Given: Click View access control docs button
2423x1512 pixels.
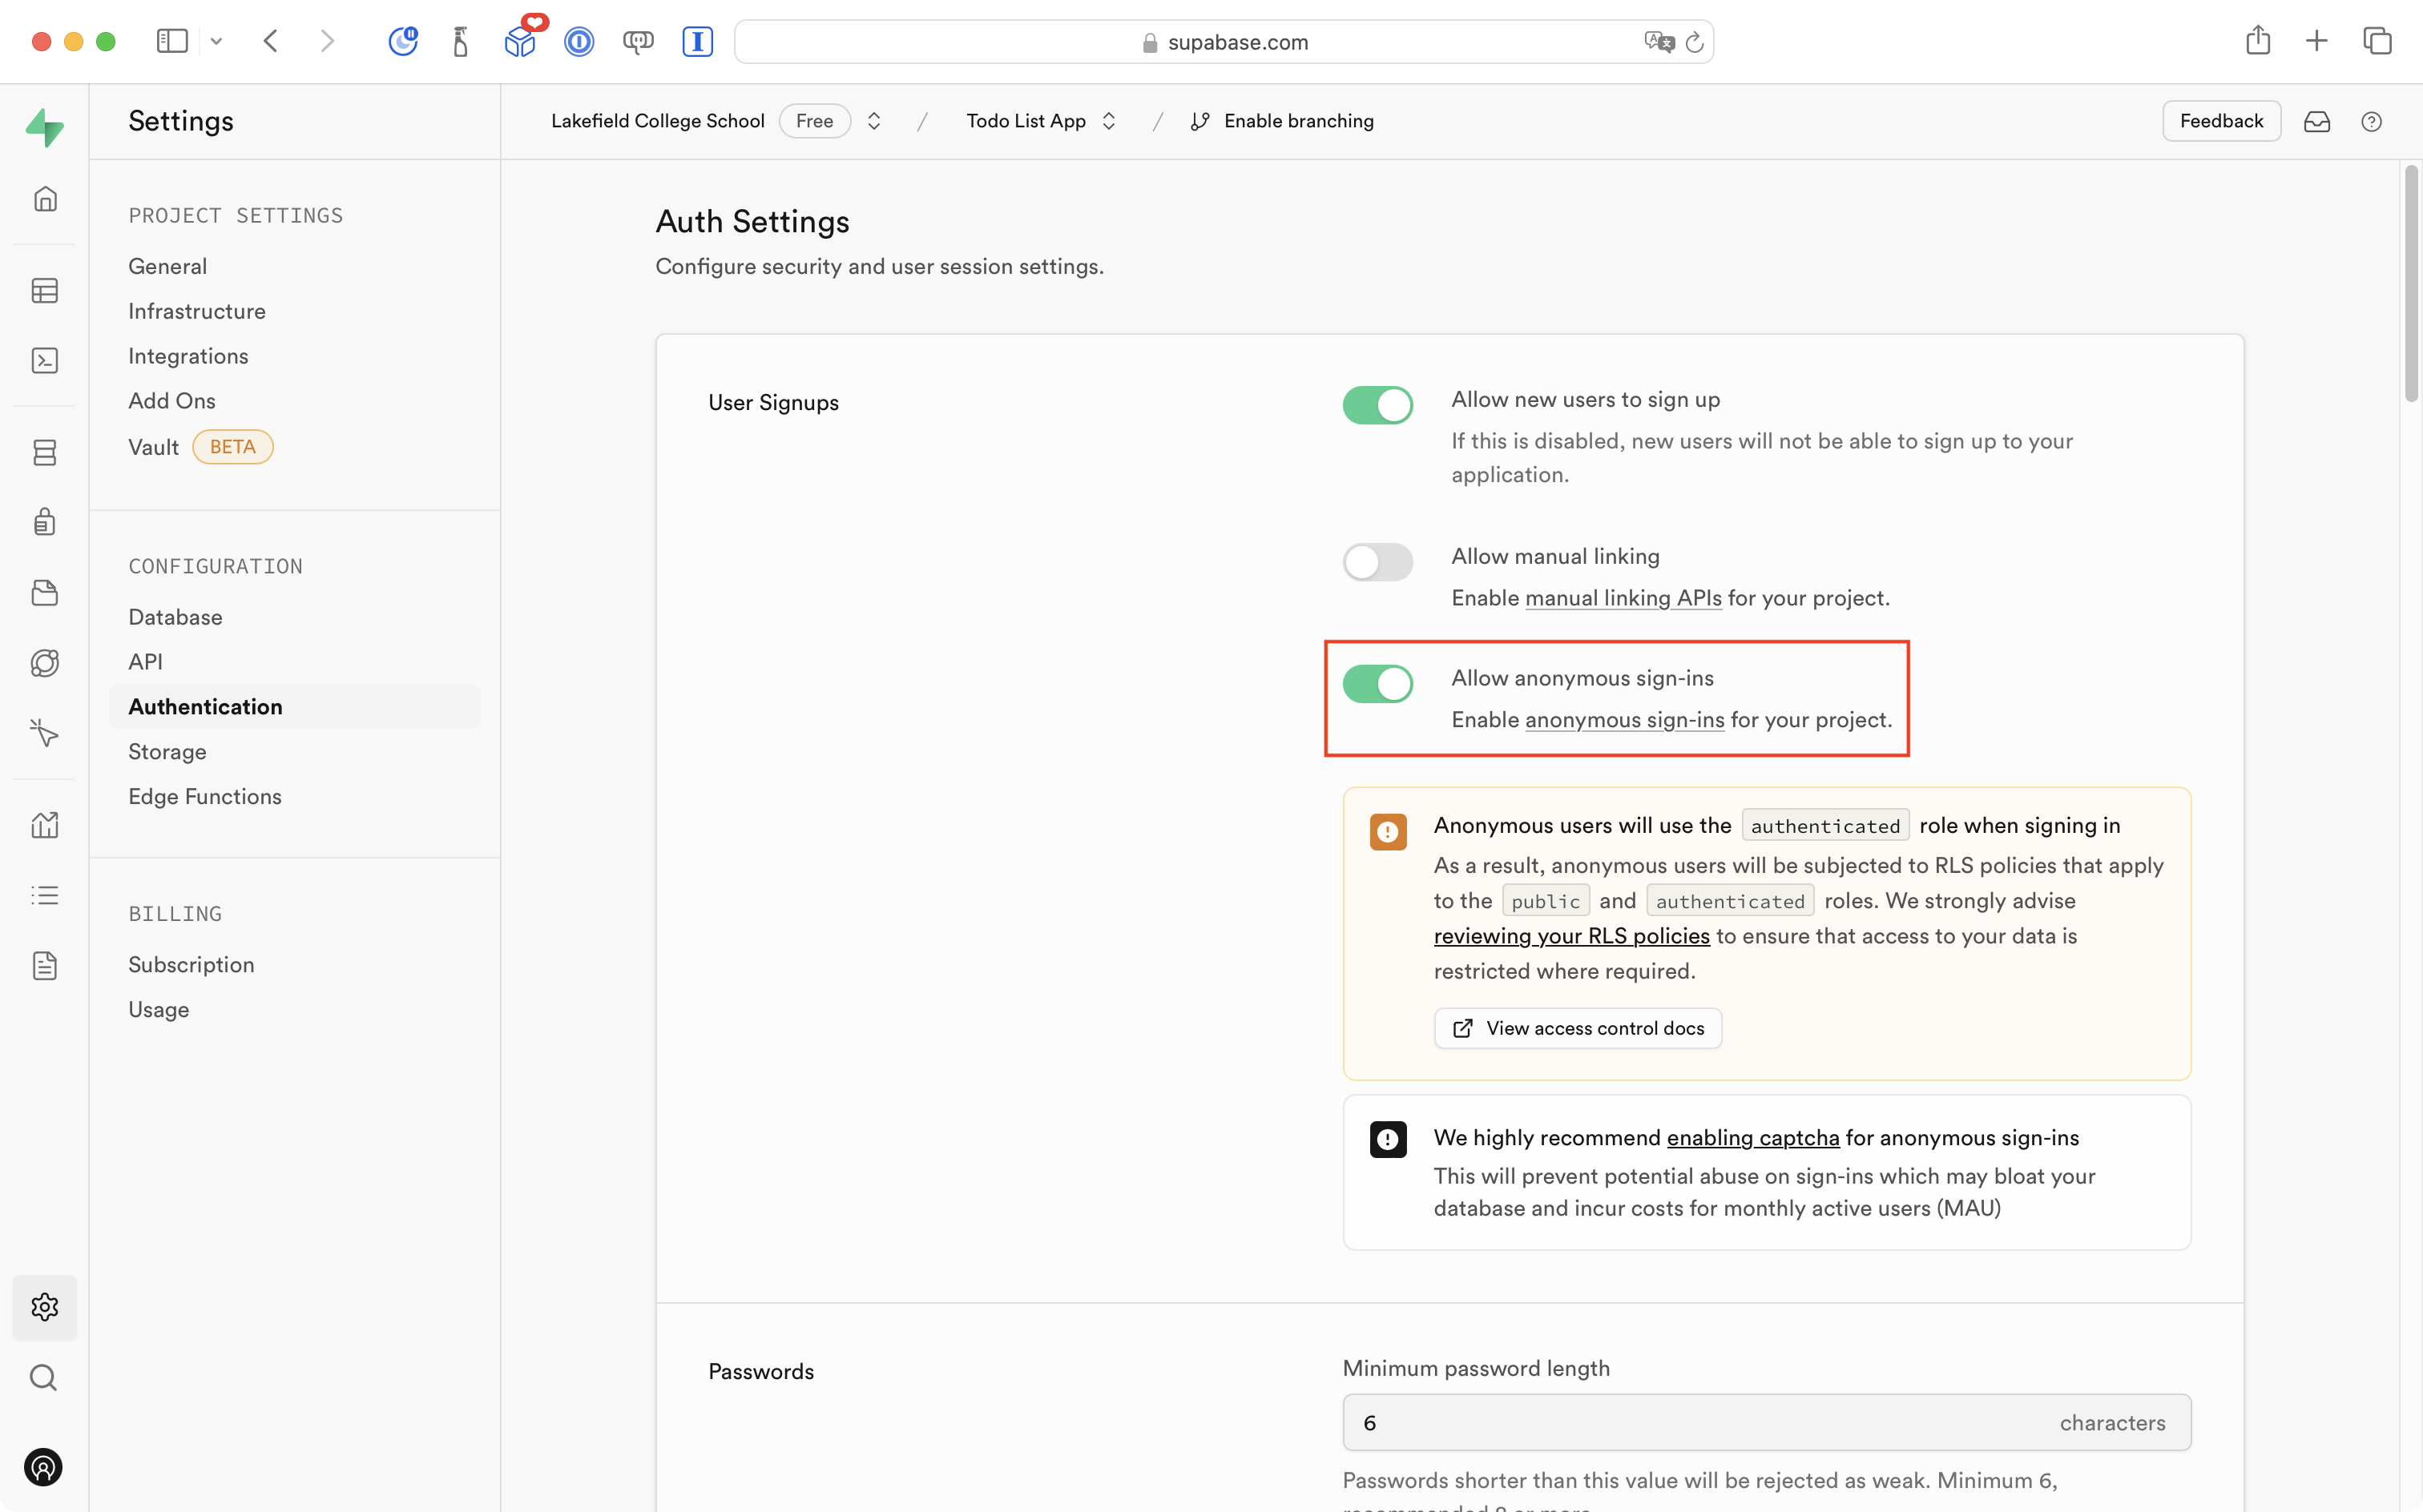Looking at the screenshot, I should click(x=1577, y=1028).
